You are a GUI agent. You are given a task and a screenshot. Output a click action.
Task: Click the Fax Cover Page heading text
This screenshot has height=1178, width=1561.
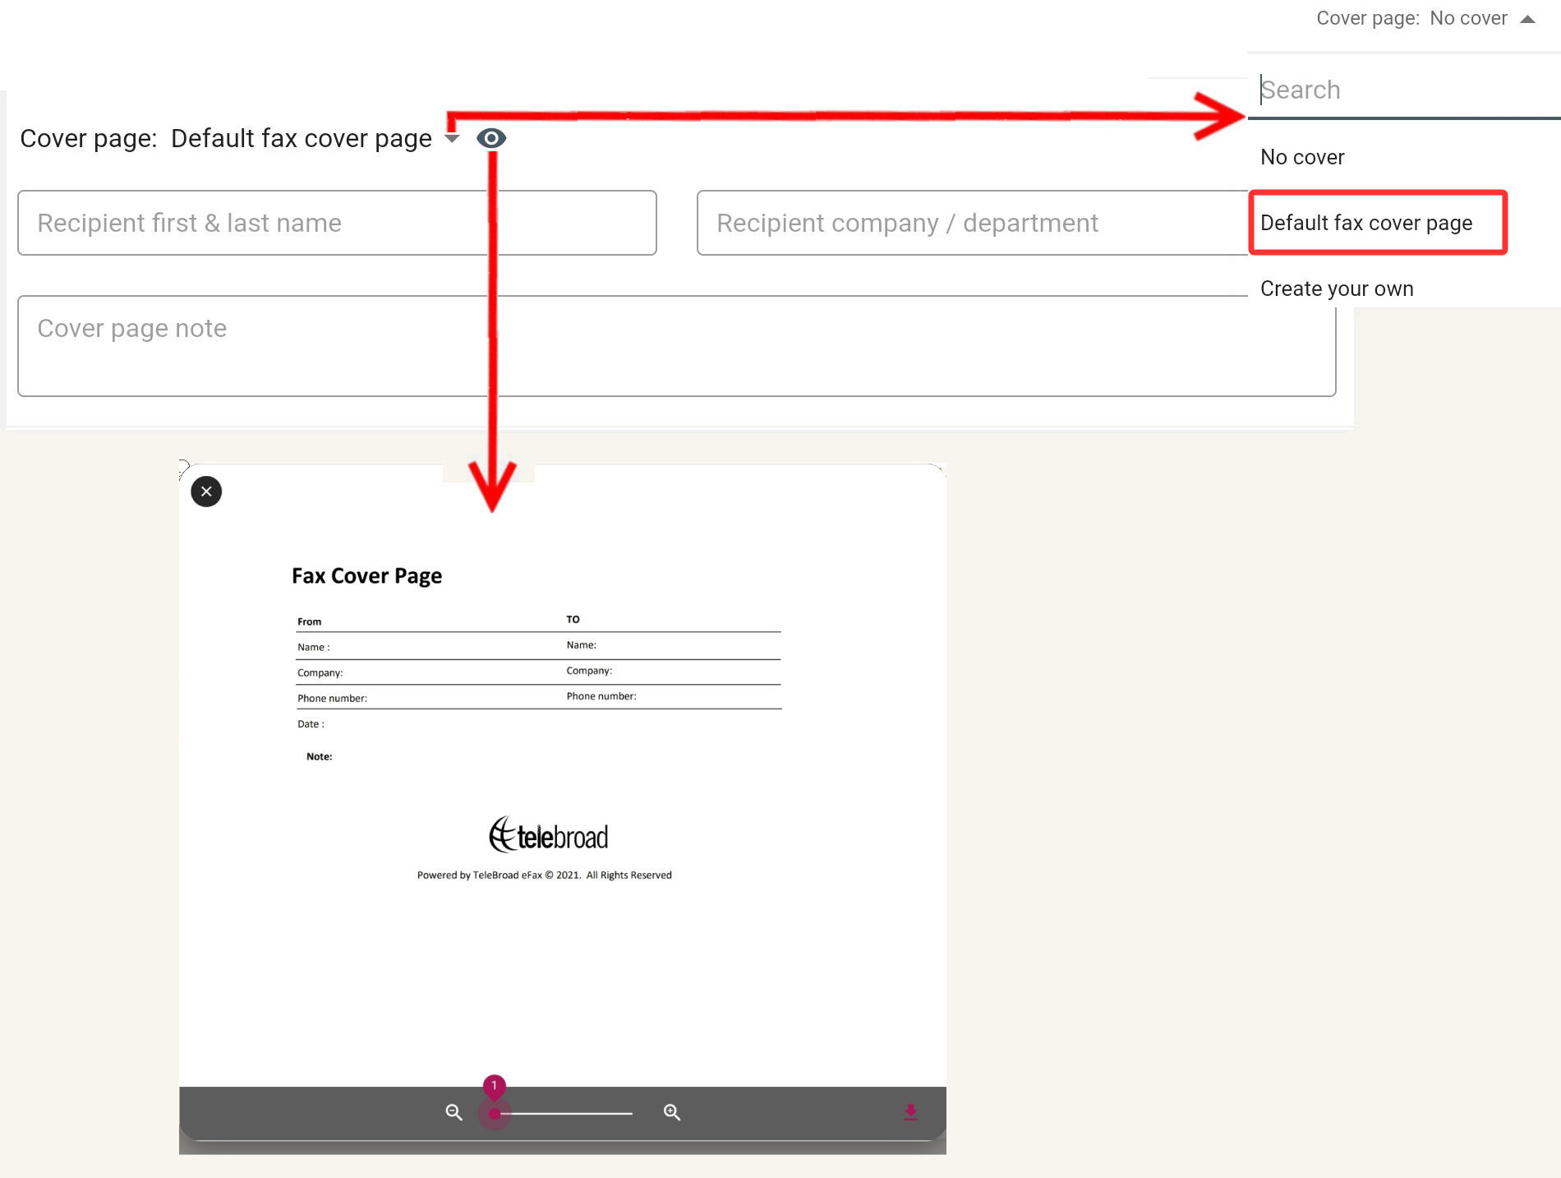tap(366, 575)
